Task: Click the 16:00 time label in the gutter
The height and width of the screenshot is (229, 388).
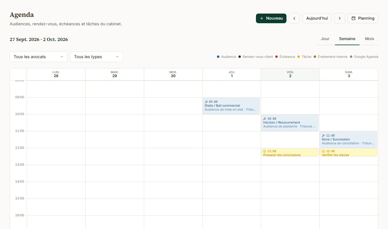Action: click(x=20, y=215)
